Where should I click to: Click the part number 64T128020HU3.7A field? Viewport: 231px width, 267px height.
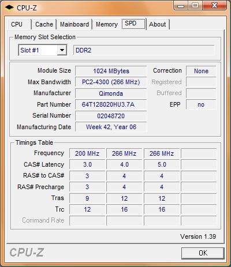click(x=111, y=104)
